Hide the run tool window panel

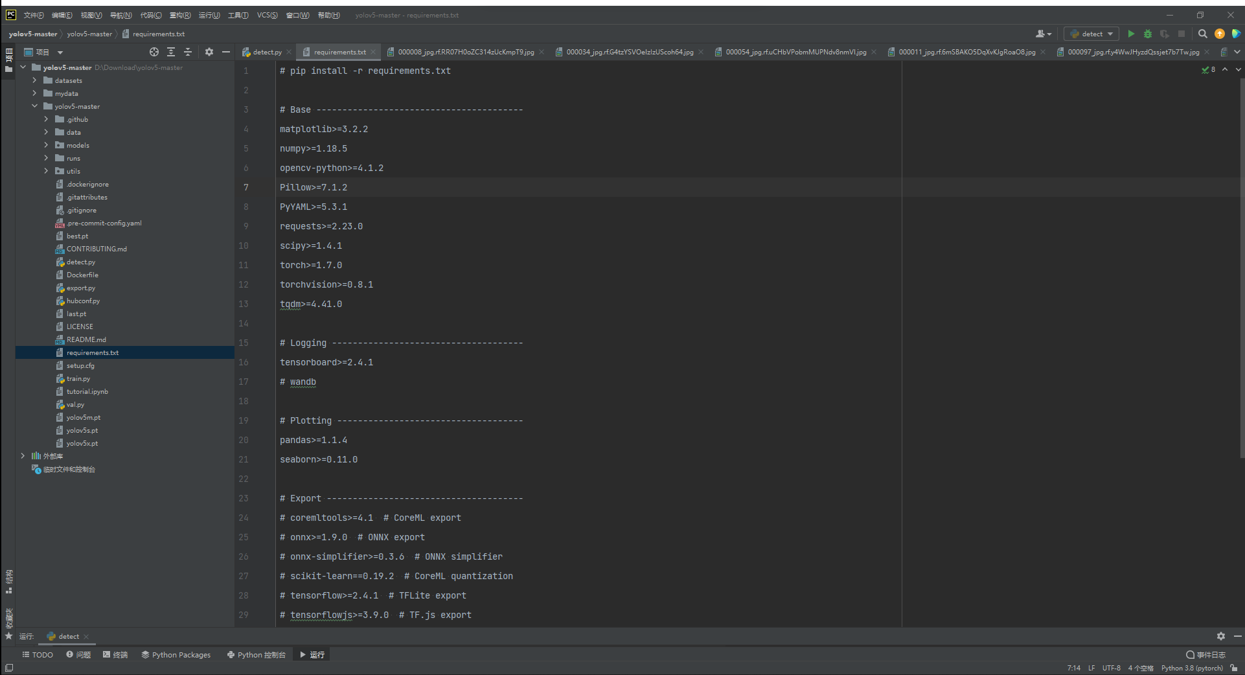pyautogui.click(x=1237, y=636)
